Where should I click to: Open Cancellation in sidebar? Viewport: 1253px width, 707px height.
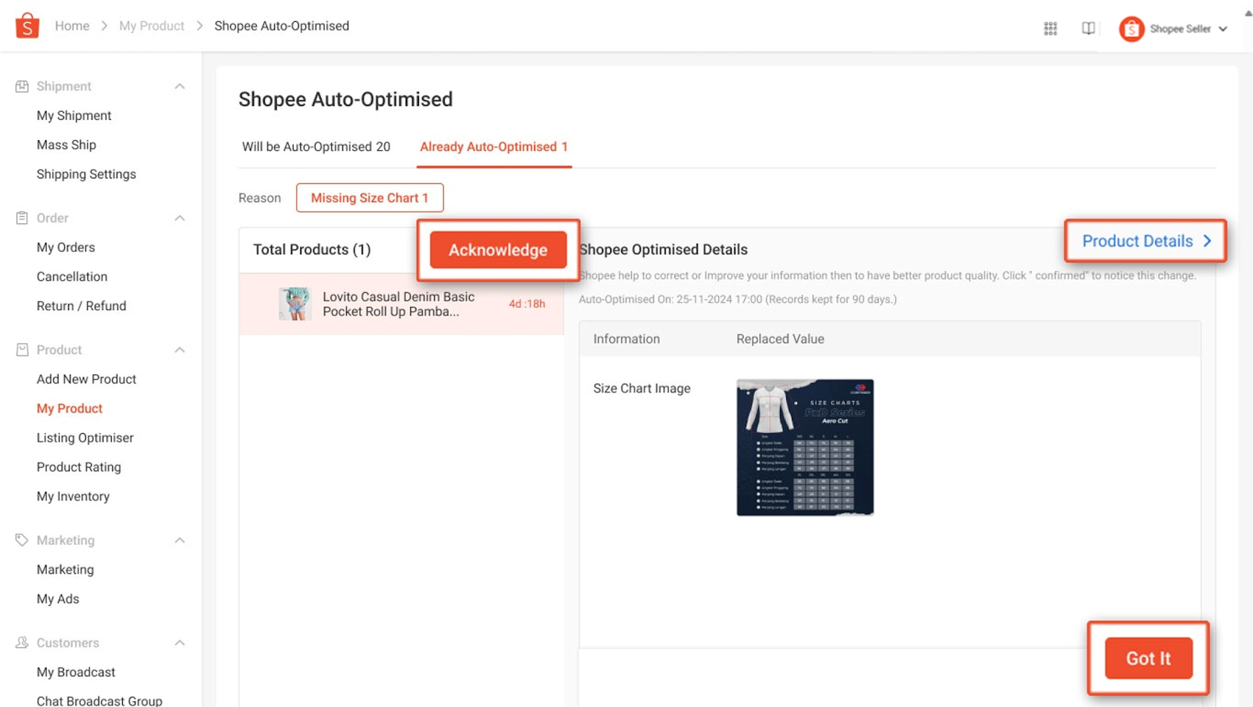(72, 276)
